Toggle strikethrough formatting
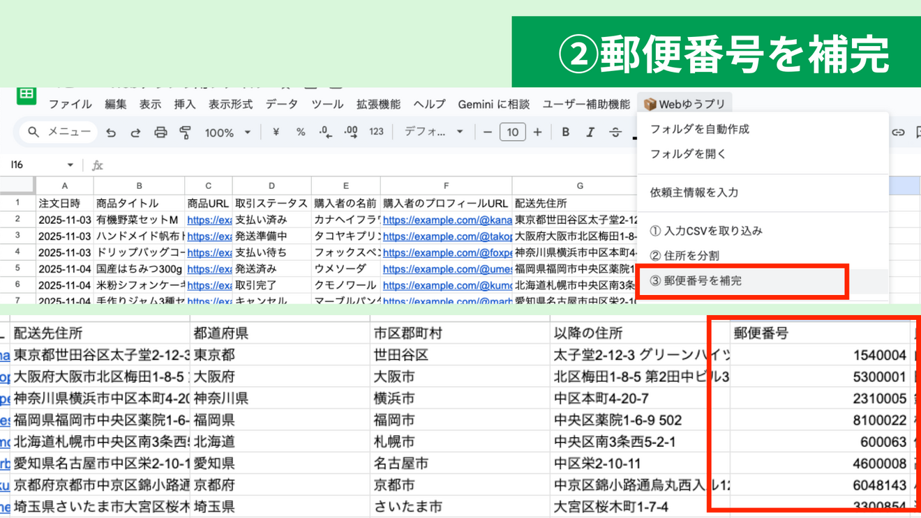The width and height of the screenshot is (921, 518). click(615, 132)
